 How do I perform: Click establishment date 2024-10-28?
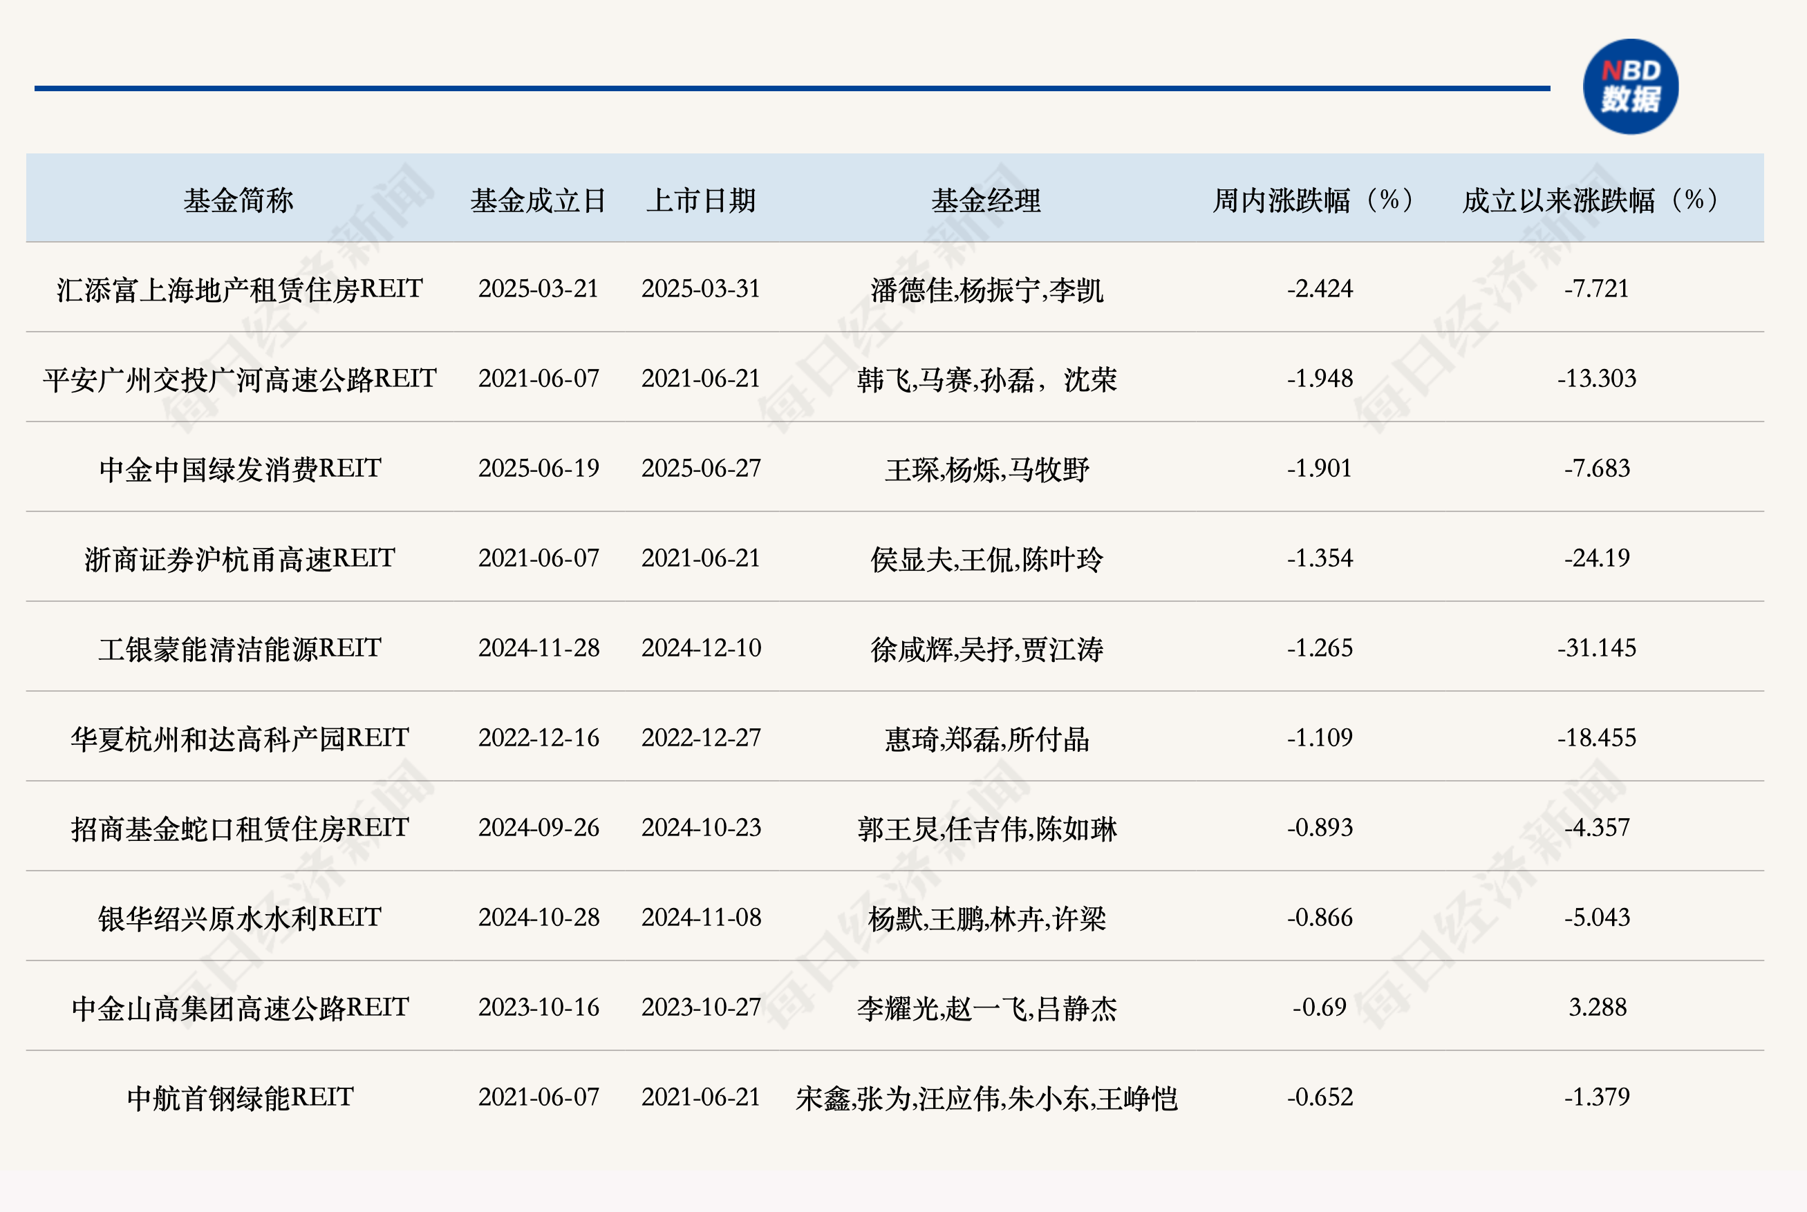(x=538, y=917)
